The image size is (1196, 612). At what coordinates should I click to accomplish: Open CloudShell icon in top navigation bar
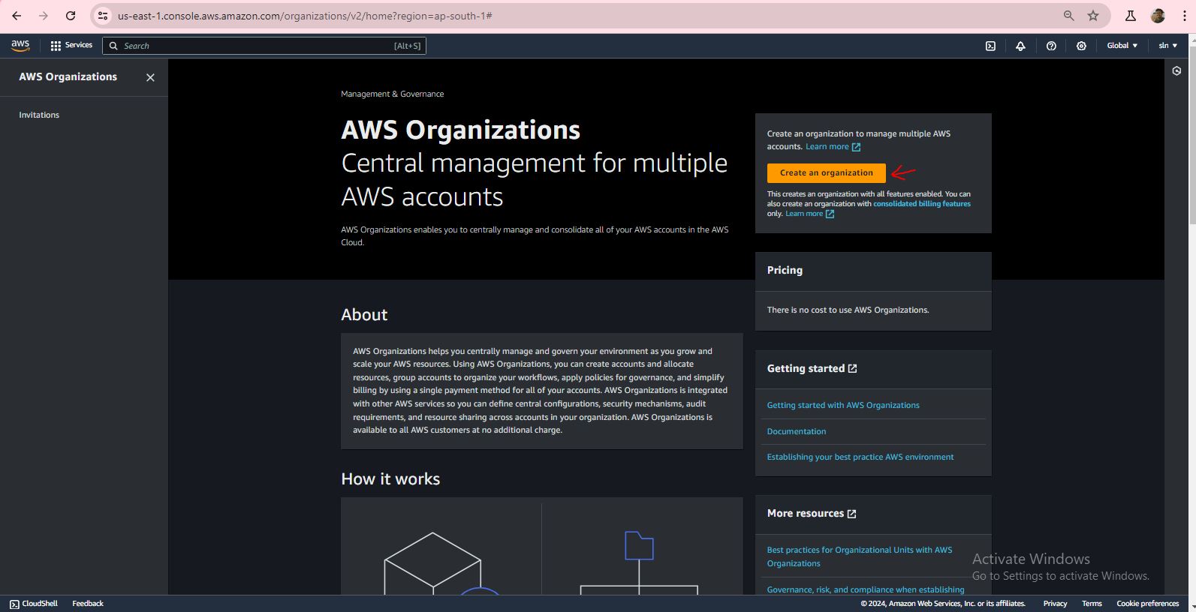[990, 46]
